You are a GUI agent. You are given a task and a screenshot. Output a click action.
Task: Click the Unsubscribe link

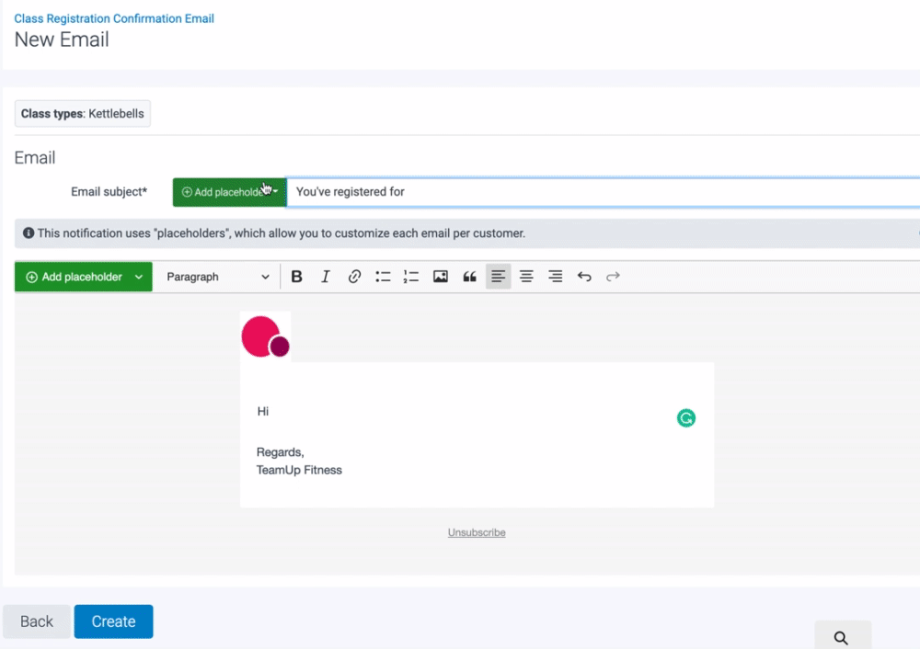[x=477, y=532]
